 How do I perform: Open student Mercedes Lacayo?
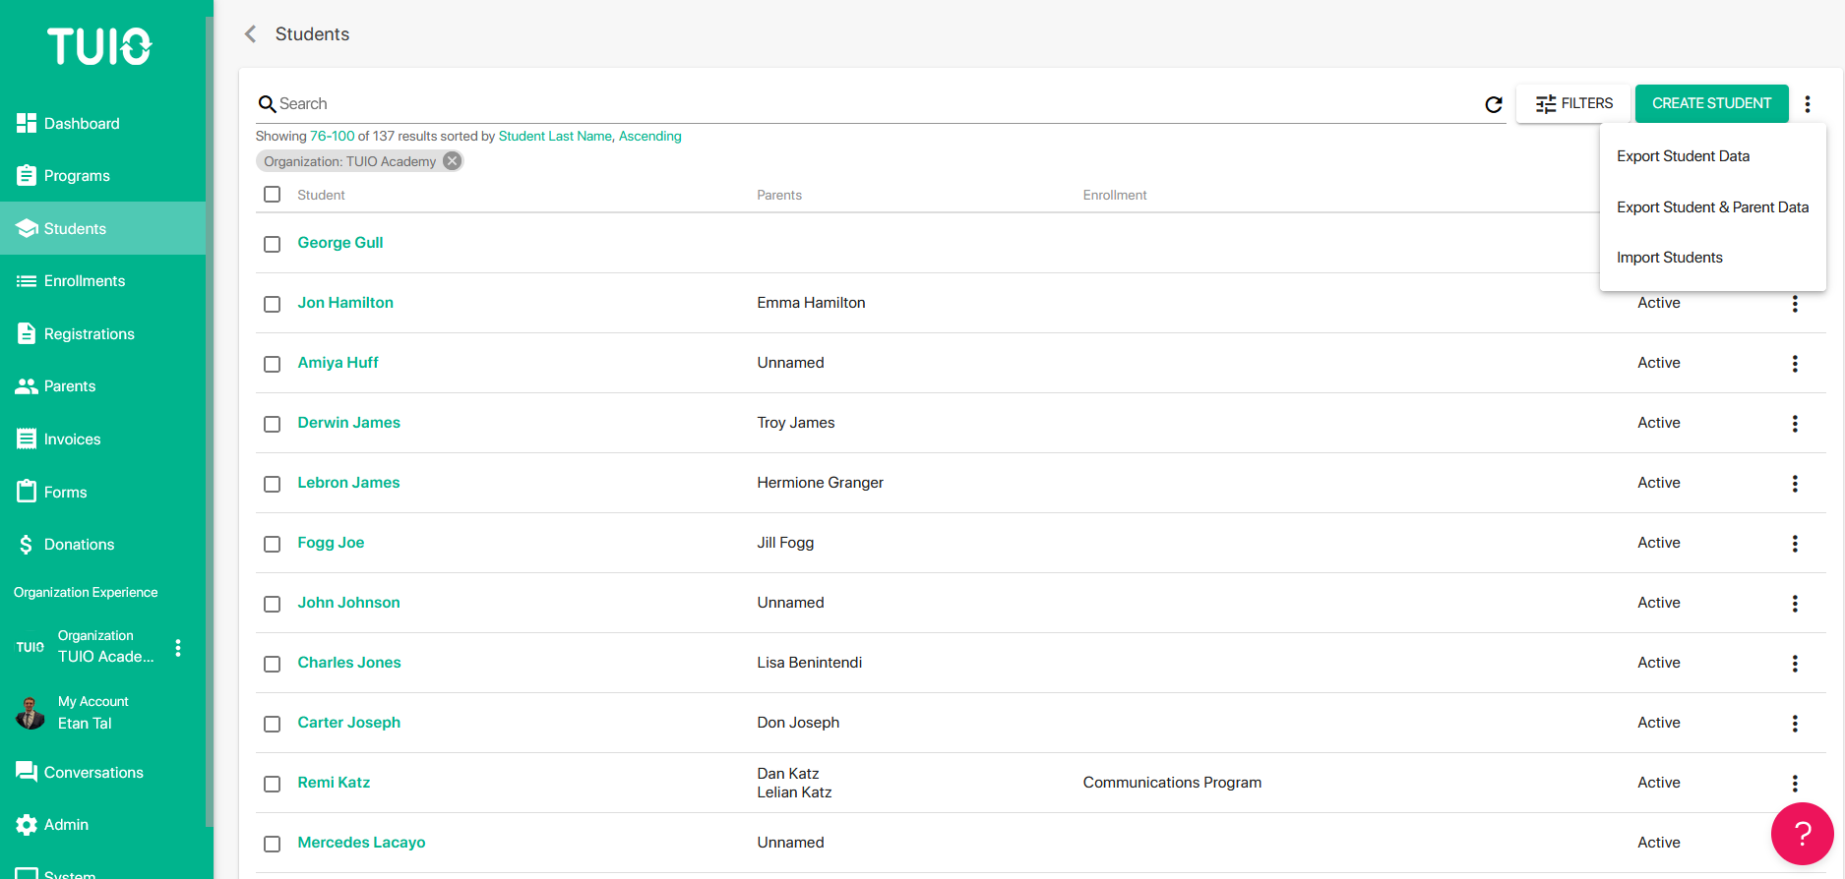pos(361,843)
